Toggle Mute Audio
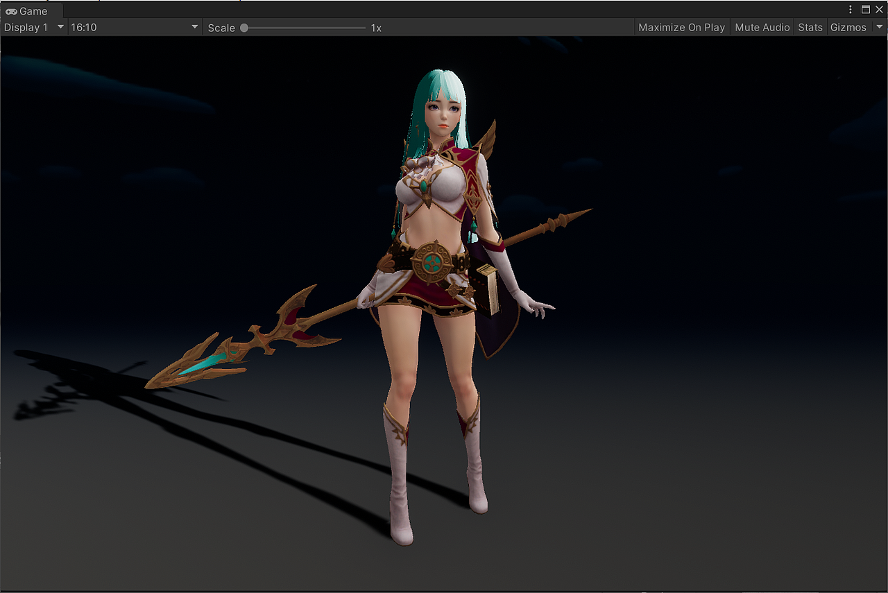 [762, 27]
